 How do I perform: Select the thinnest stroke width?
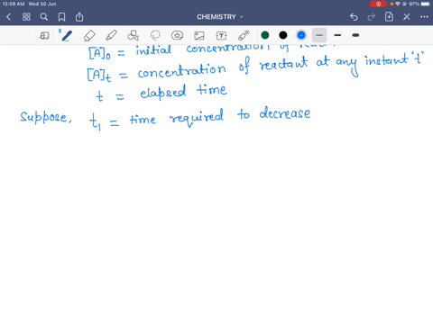319,35
